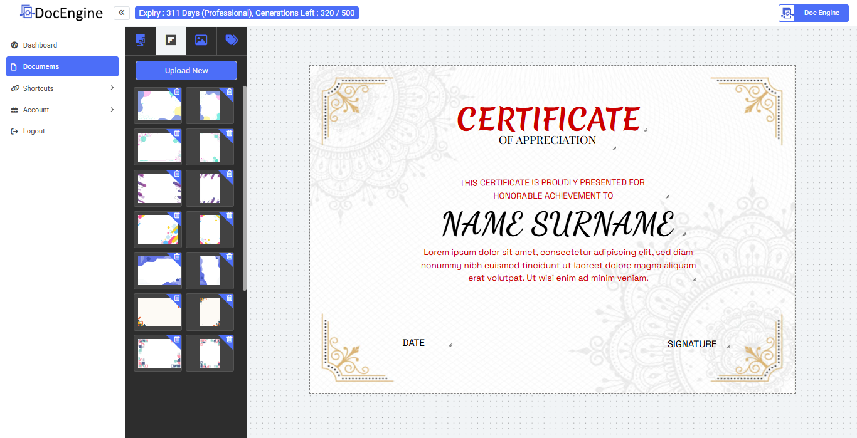Select the cream-colored landscape background thumbnail
857x438 pixels.
click(x=158, y=312)
